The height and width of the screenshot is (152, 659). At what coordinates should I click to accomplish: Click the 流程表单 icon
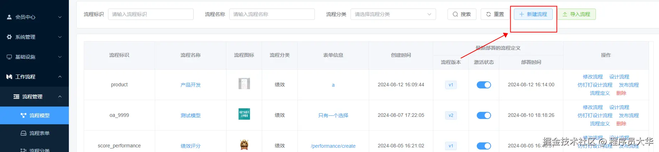coord(24,133)
